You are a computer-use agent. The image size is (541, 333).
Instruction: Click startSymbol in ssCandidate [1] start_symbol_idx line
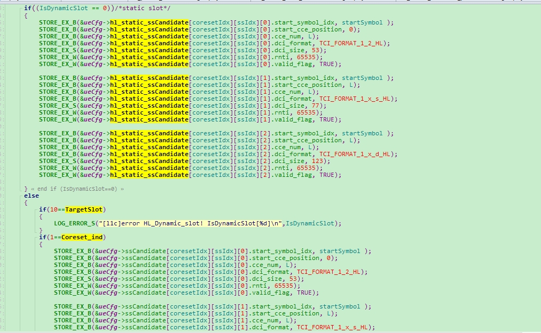pyautogui.click(x=340, y=306)
